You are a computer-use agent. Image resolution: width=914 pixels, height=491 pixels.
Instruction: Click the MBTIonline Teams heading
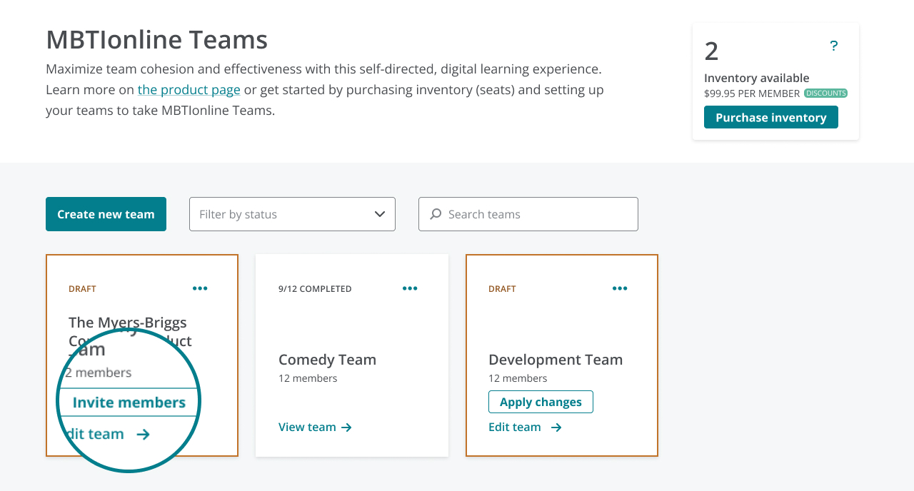157,39
